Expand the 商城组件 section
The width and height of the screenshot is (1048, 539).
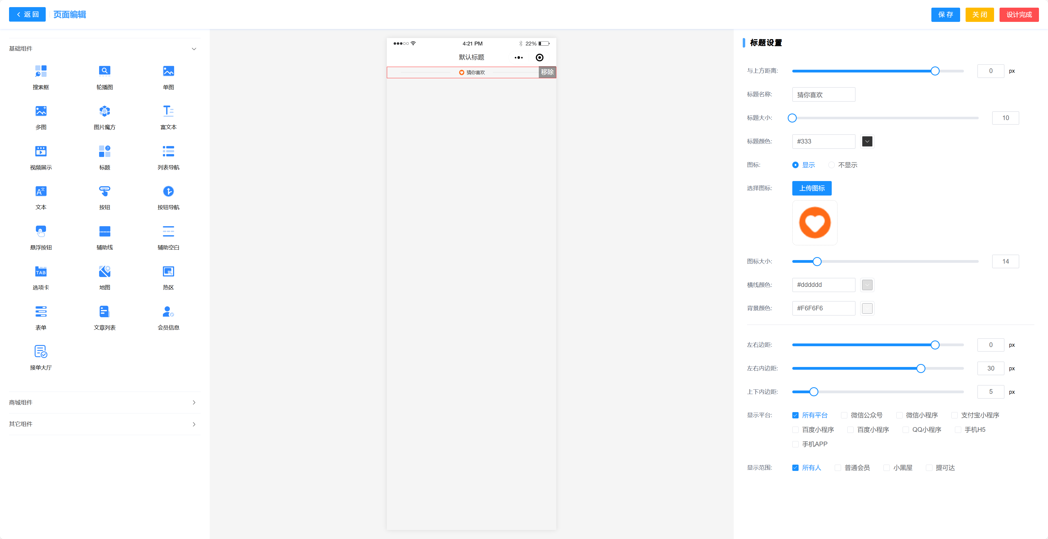(194, 403)
